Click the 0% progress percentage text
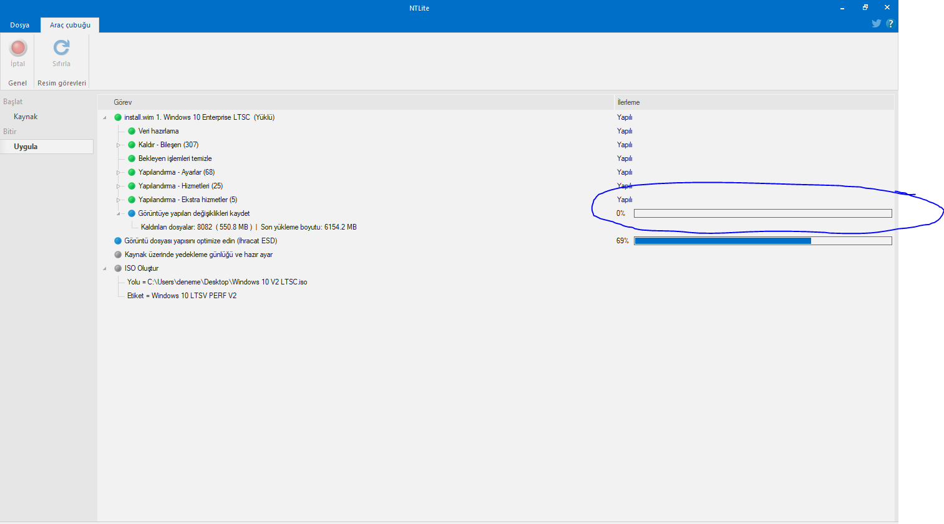Screen dimensions: 944x524 (621, 213)
